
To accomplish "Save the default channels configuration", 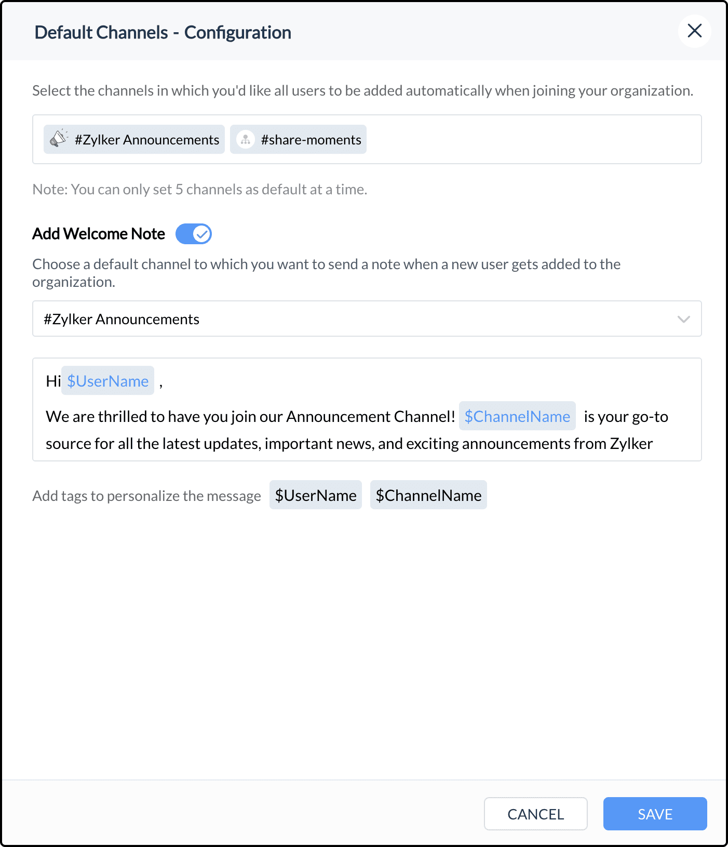I will click(655, 814).
